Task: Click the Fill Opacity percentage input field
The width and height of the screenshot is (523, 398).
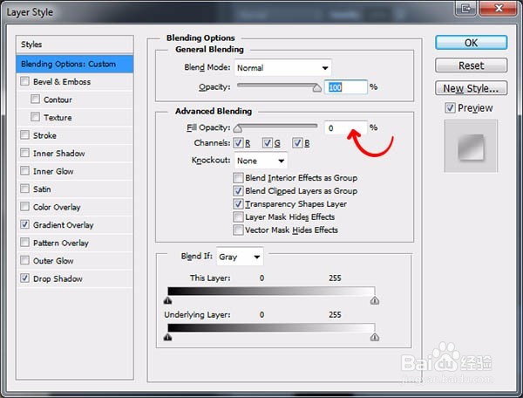Action: click(x=345, y=128)
